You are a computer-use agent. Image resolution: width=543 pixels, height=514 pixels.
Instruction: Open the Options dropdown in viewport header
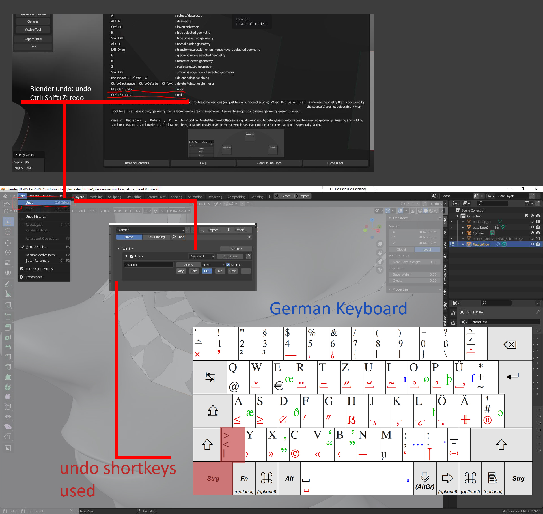tap(438, 203)
